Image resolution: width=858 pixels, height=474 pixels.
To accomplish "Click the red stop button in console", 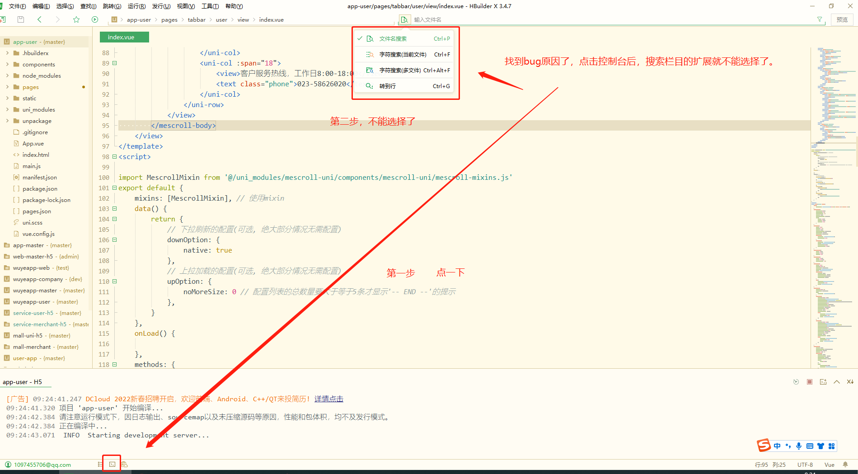I will click(810, 382).
